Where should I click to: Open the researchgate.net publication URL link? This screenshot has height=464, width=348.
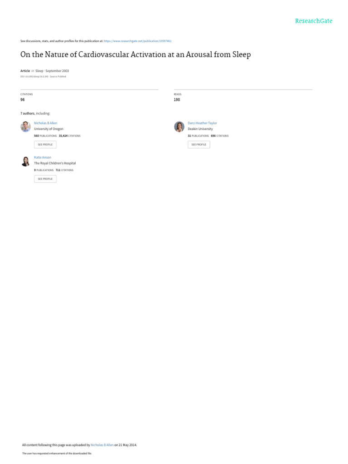point(137,41)
